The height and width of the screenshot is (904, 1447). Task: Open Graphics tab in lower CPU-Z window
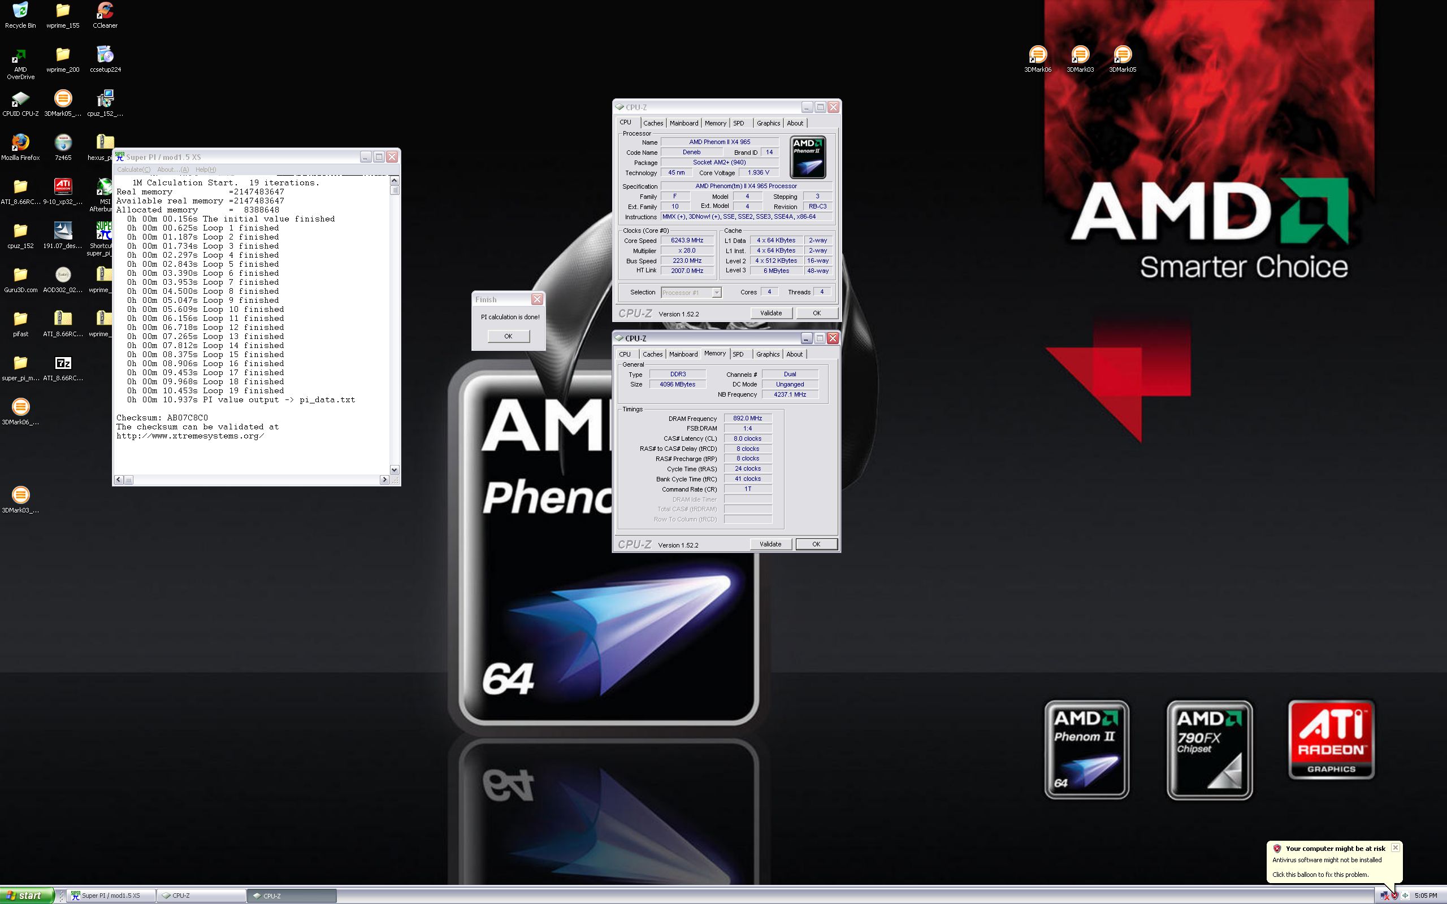[x=768, y=354]
